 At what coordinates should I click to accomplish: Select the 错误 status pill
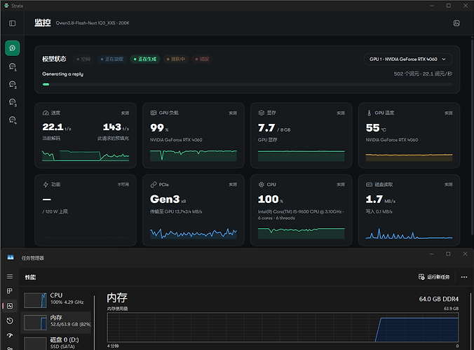pos(202,59)
